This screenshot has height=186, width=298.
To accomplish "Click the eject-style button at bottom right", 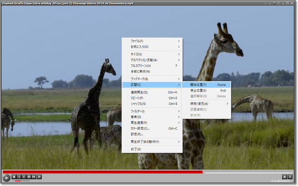I will click(x=284, y=177).
